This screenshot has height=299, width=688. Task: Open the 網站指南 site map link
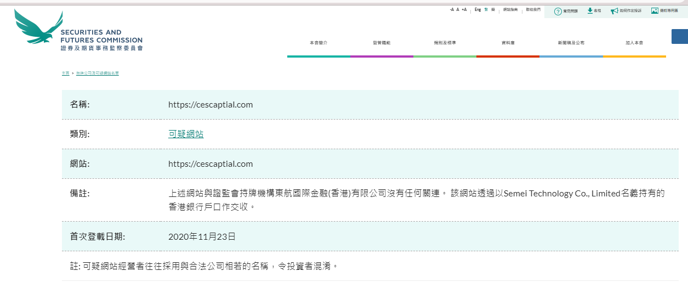(510, 10)
